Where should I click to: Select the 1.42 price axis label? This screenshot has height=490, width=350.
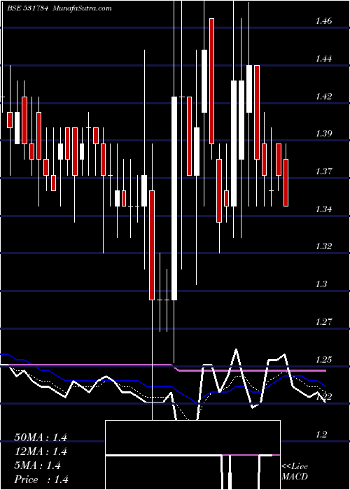tap(323, 97)
